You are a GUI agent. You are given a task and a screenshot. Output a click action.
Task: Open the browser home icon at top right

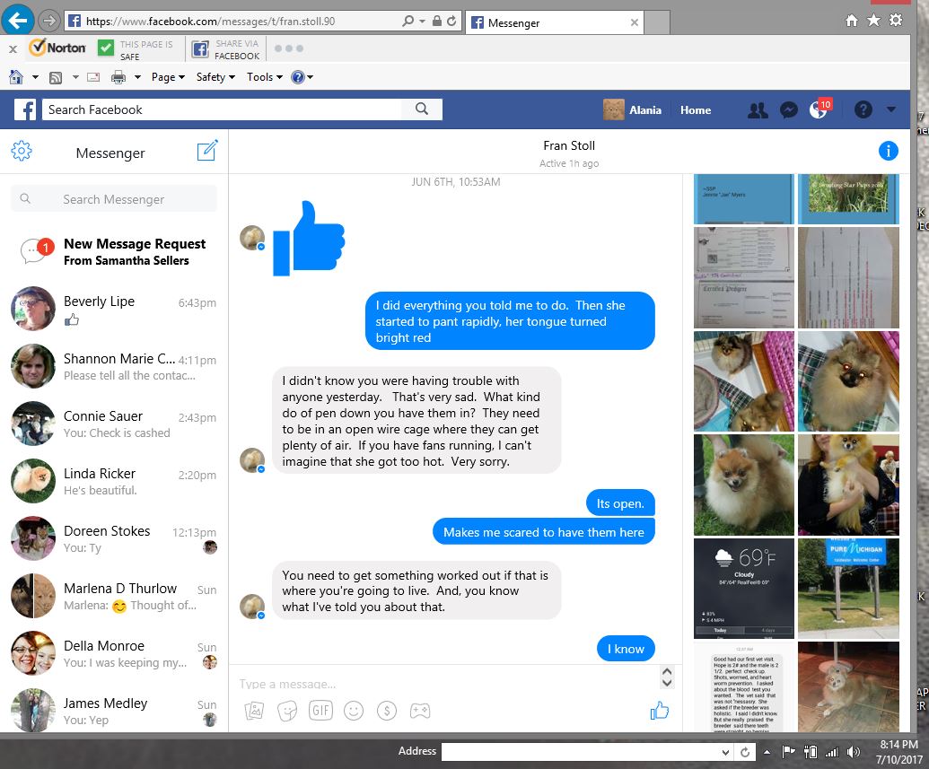tap(852, 21)
